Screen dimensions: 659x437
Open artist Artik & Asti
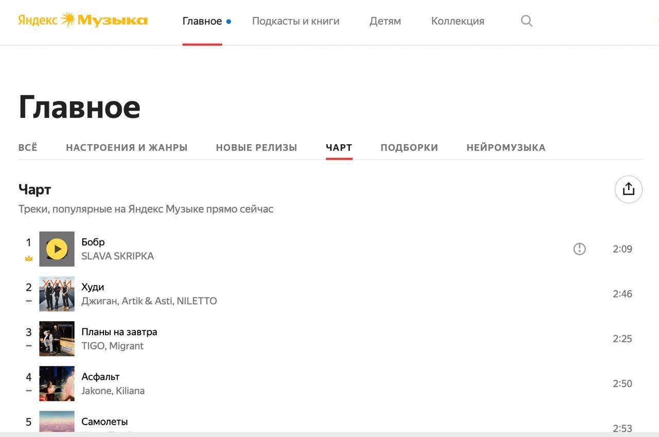[147, 301]
